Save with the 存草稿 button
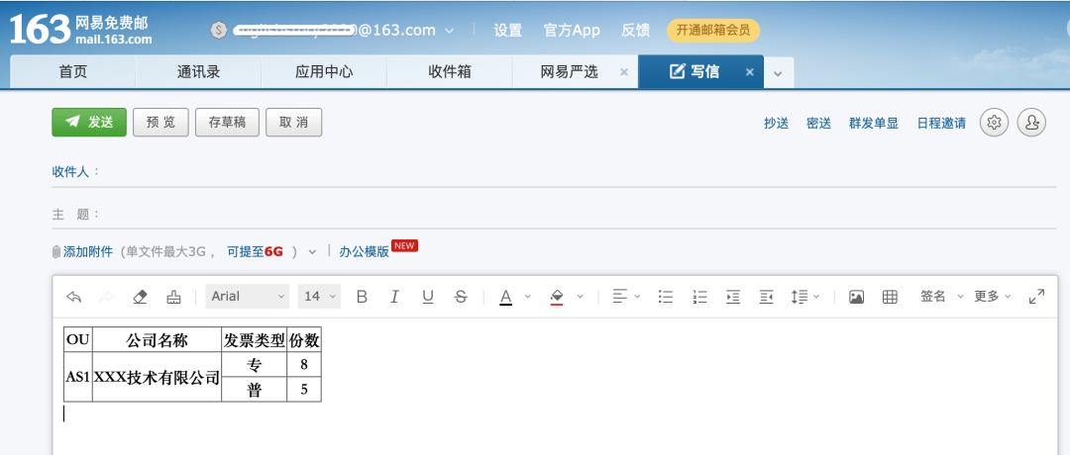 point(227,123)
